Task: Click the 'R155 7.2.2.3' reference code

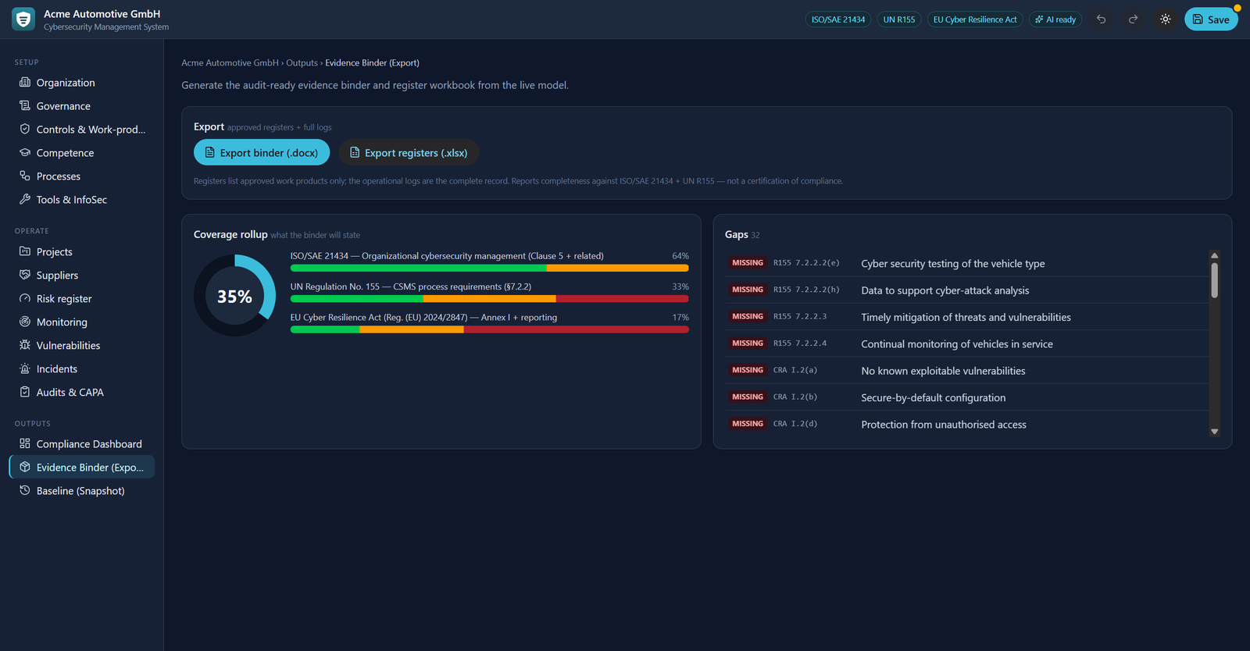Action: coord(800,317)
